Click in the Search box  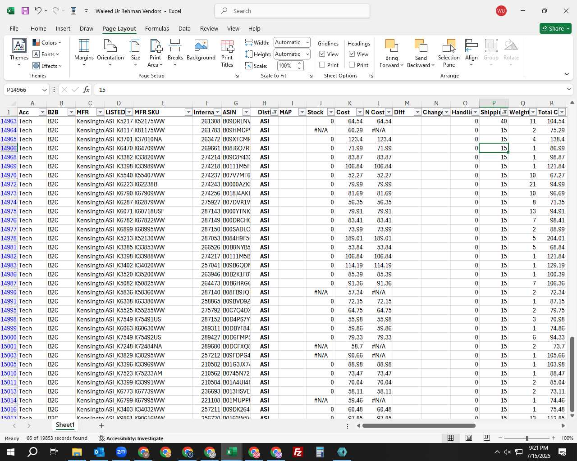click(x=292, y=11)
